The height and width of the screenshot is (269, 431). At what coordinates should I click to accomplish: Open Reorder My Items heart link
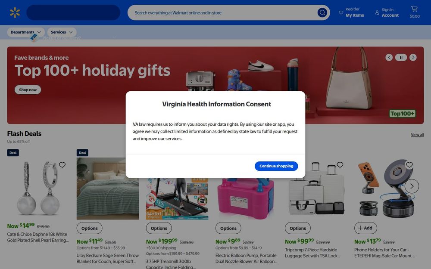click(351, 12)
